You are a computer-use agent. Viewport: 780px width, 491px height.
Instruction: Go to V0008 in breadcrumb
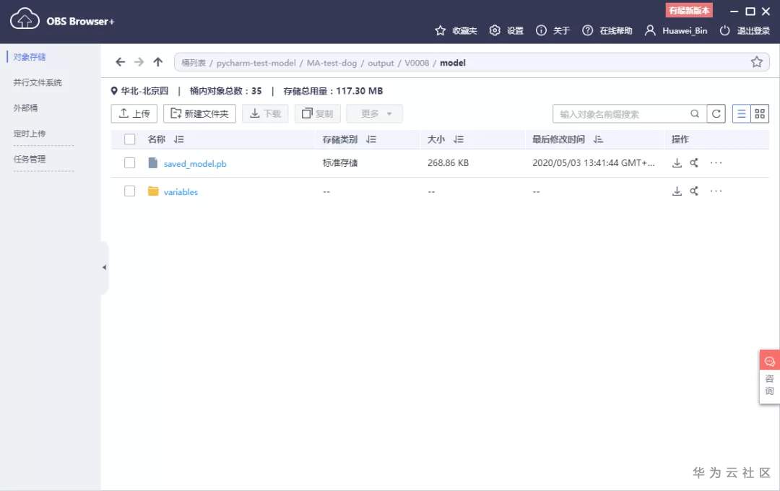[x=417, y=63]
